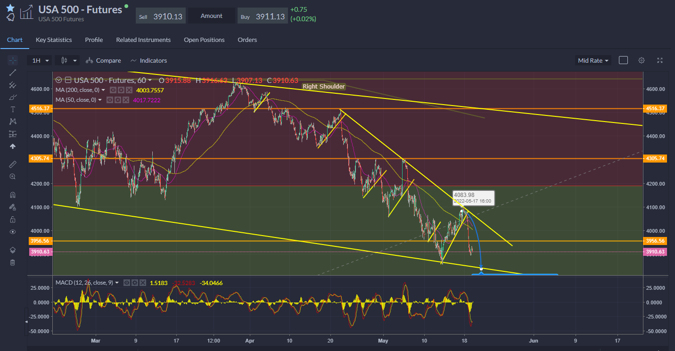The image size is (675, 351).
Task: Open the Open Positions tab
Action: click(x=204, y=40)
